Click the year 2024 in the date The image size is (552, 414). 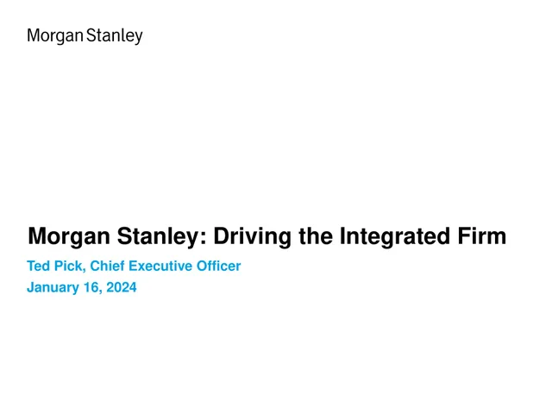(x=122, y=287)
